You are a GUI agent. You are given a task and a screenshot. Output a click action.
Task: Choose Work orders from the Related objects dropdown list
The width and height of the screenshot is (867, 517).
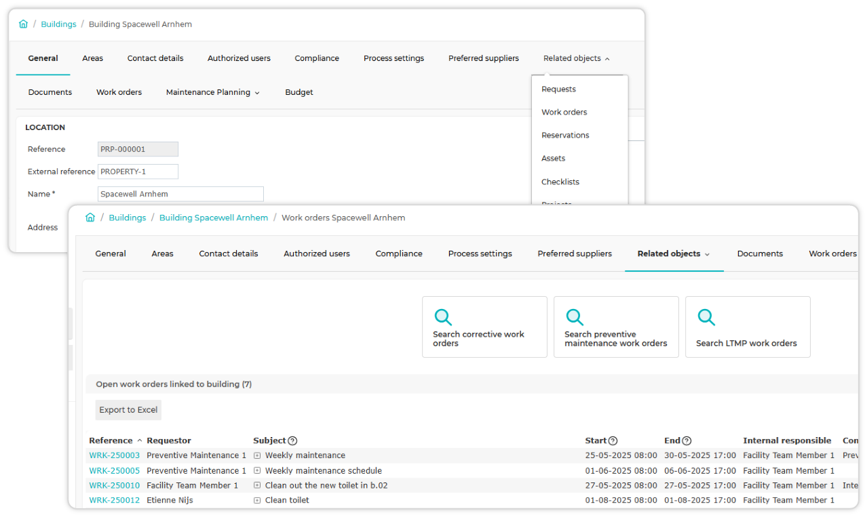coord(564,112)
